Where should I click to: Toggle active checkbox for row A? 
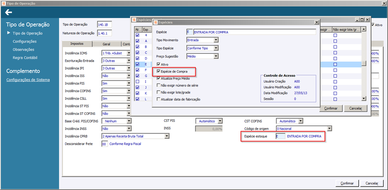click(x=138, y=41)
